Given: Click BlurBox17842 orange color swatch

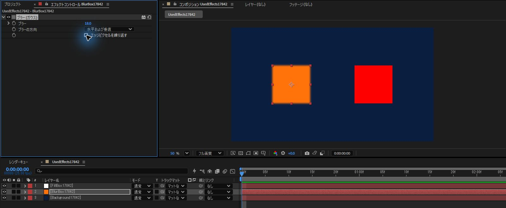Looking at the screenshot, I should click(x=46, y=192).
